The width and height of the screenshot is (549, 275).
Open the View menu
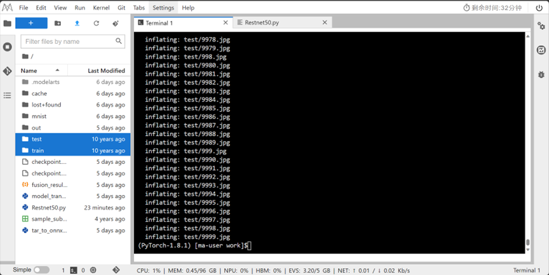tap(60, 8)
